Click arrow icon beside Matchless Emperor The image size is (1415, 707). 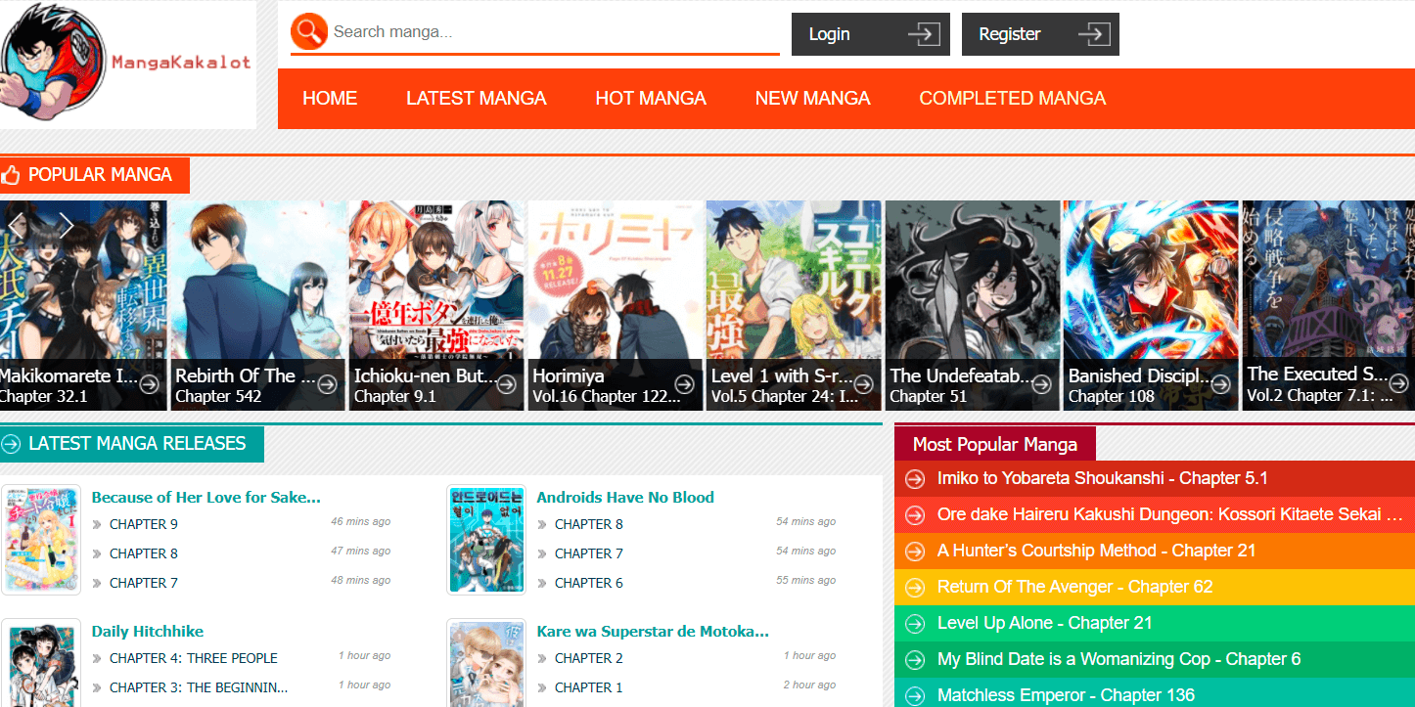[x=915, y=696]
